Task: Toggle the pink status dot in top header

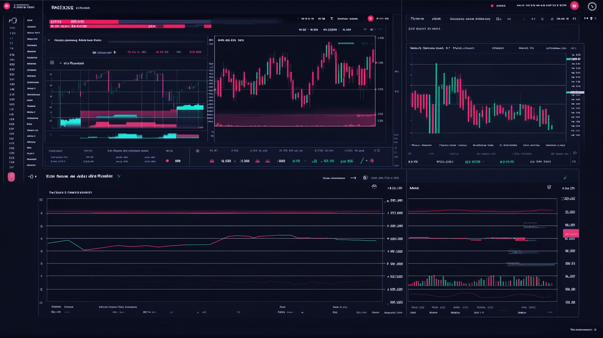Action: pyautogui.click(x=492, y=6)
